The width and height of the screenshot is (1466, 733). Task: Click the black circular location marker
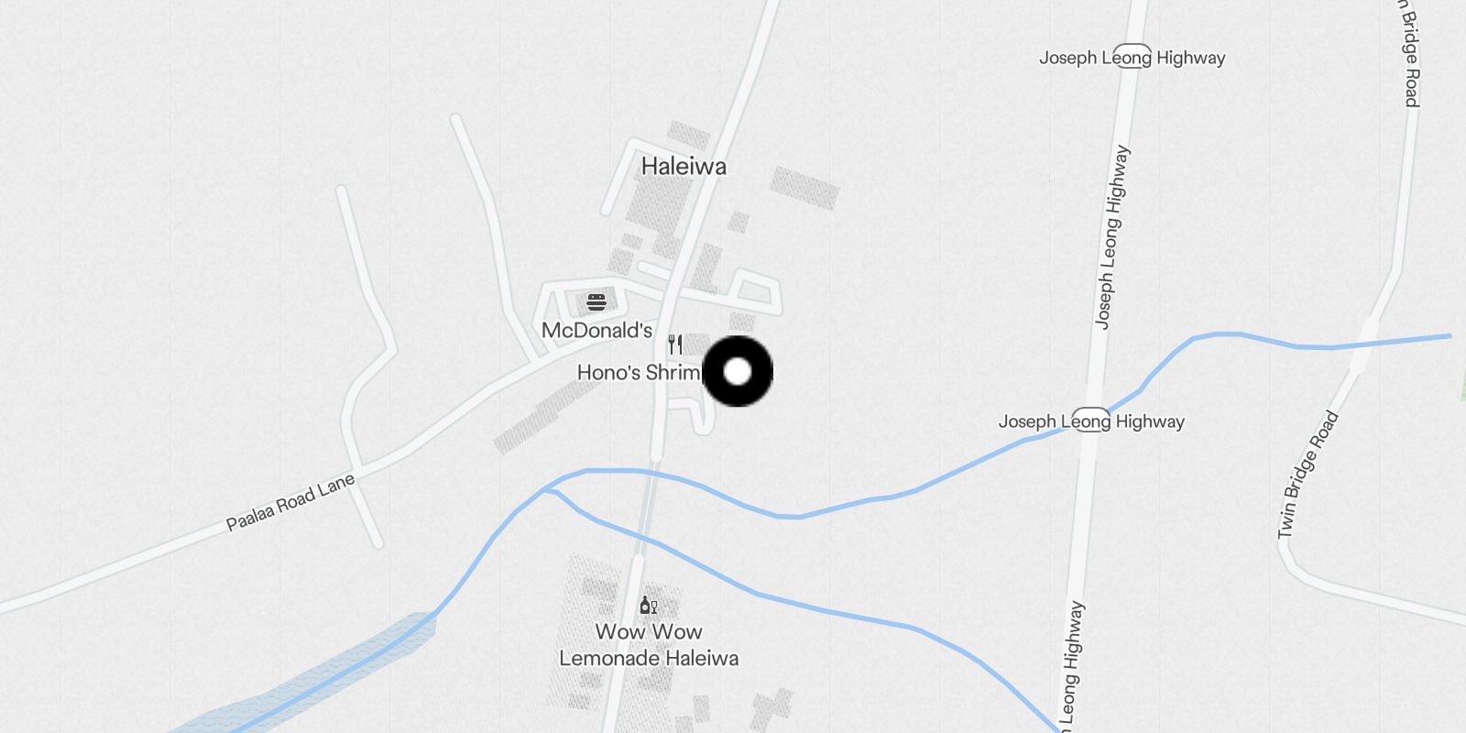point(738,371)
